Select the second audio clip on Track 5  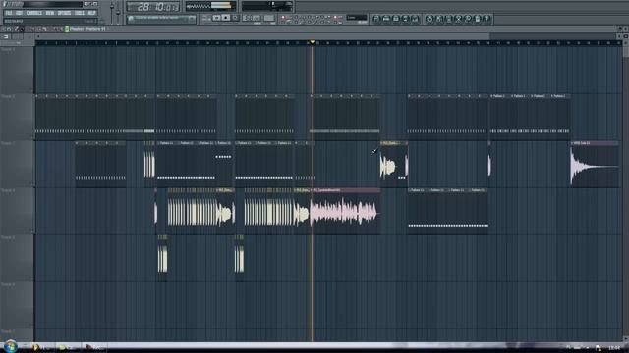239,258
